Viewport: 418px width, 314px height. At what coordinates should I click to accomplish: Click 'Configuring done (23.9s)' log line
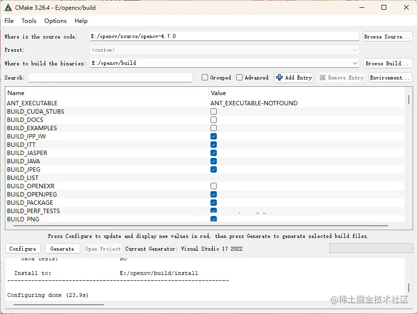[48, 295]
